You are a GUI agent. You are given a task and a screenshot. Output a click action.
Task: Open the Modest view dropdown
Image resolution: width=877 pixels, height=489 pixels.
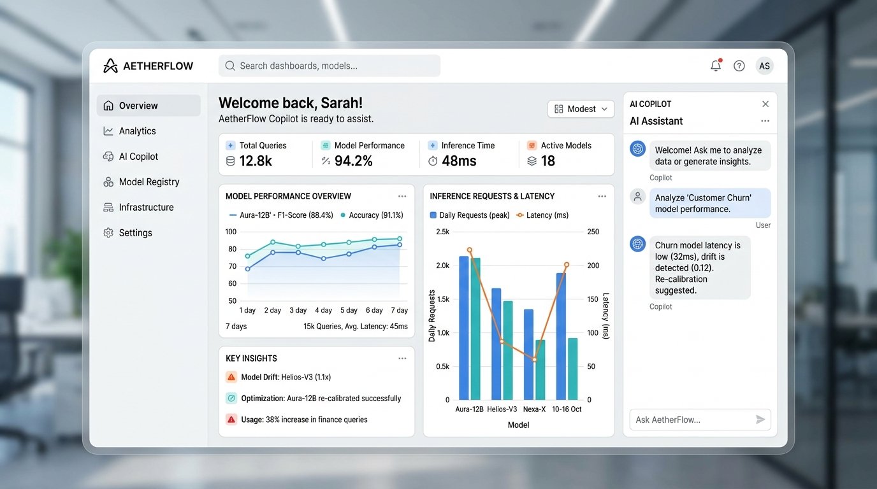(581, 109)
